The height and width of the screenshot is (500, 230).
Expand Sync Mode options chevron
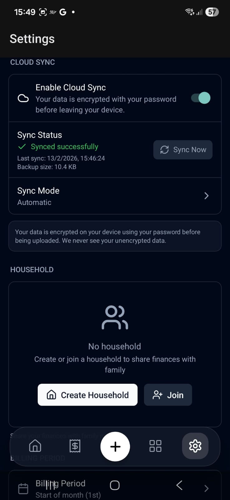tap(206, 196)
